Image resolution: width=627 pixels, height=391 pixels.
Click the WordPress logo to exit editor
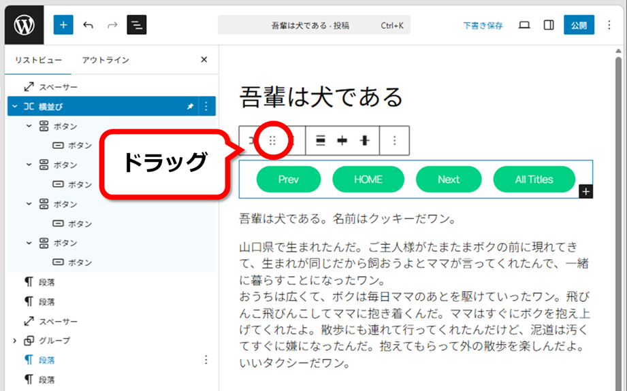coord(24,25)
